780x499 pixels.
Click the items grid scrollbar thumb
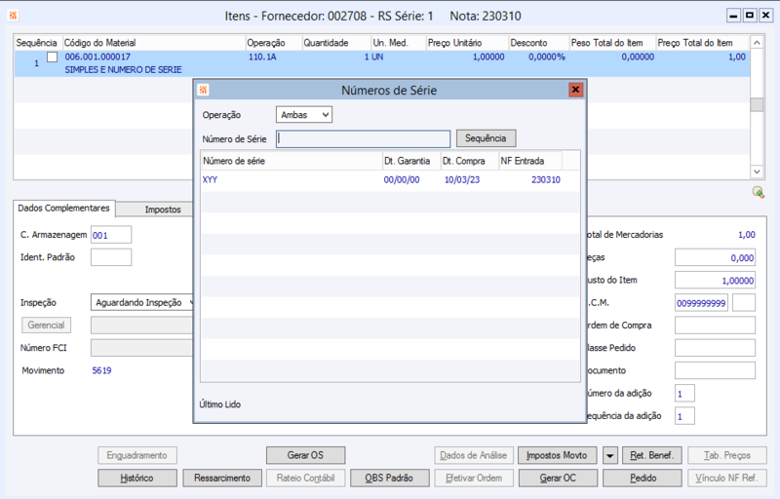[757, 105]
